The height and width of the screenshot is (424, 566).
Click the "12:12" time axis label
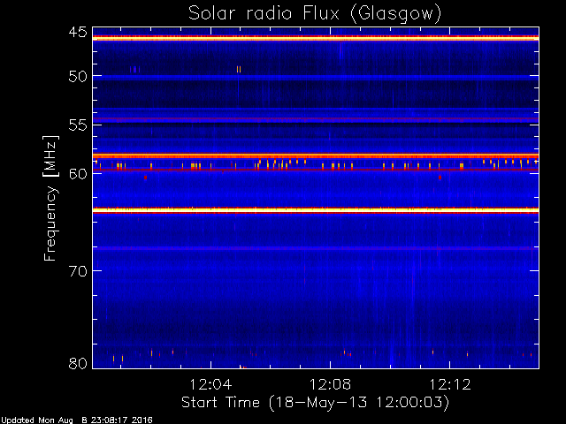coord(450,384)
